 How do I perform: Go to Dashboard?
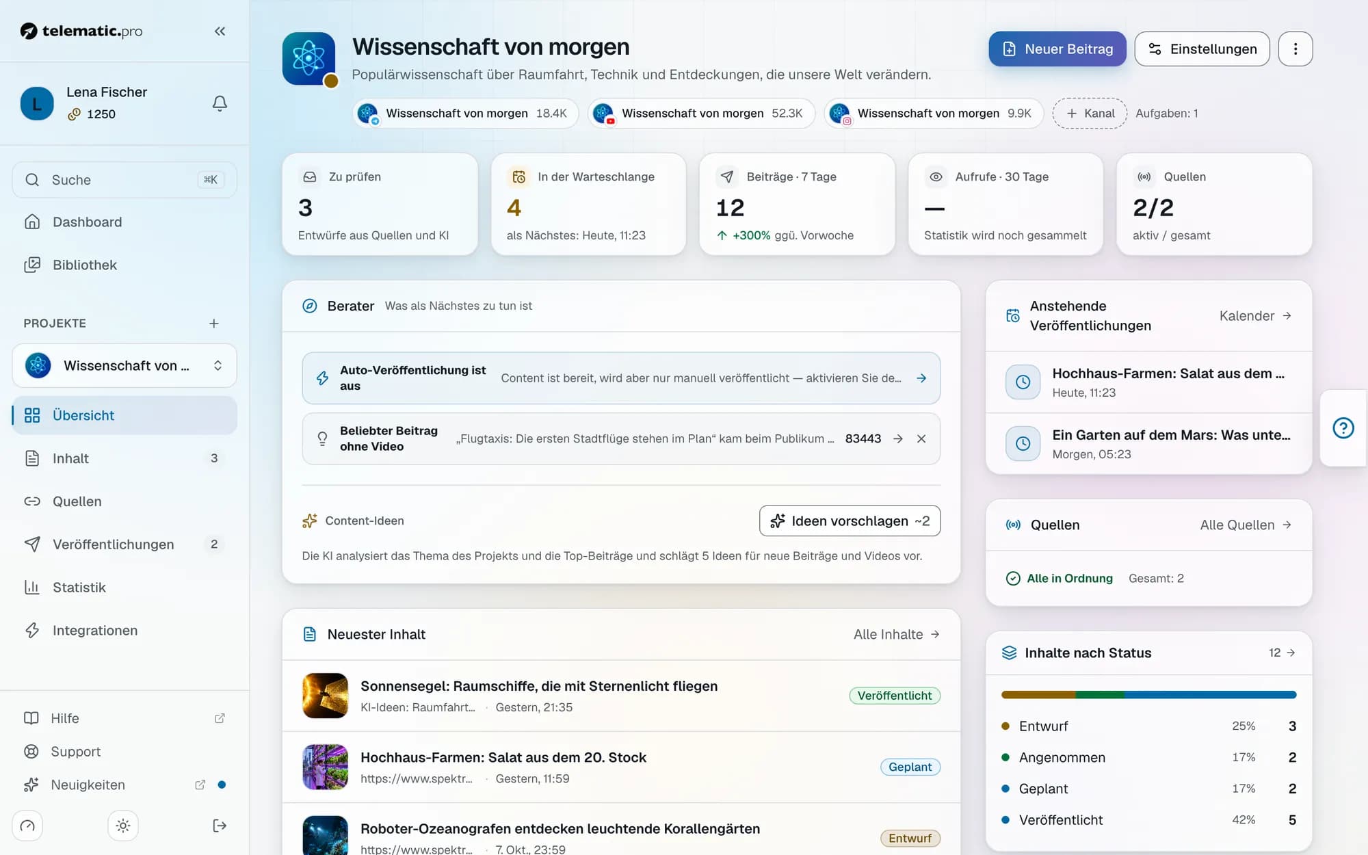coord(124,222)
